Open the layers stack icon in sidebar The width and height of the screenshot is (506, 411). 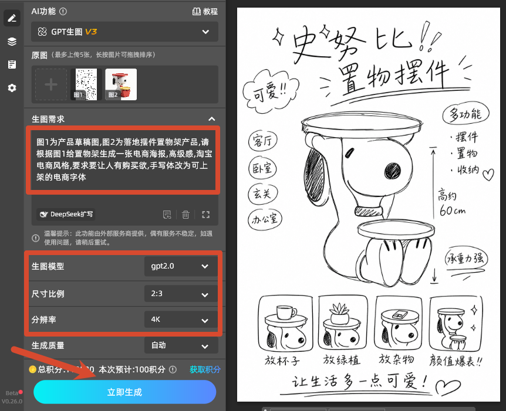(12, 42)
